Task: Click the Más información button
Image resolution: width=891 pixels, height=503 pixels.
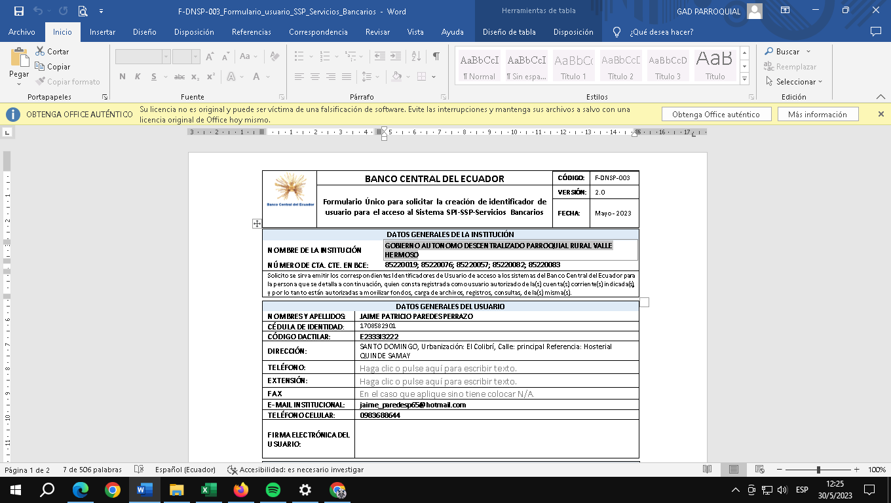Action: (x=817, y=114)
